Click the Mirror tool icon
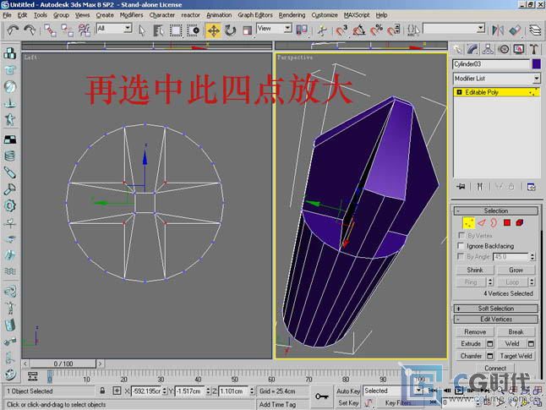The height and width of the screenshot is (410, 546). [498, 30]
